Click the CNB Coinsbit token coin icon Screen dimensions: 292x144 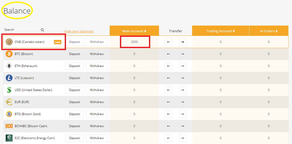pos(9,42)
